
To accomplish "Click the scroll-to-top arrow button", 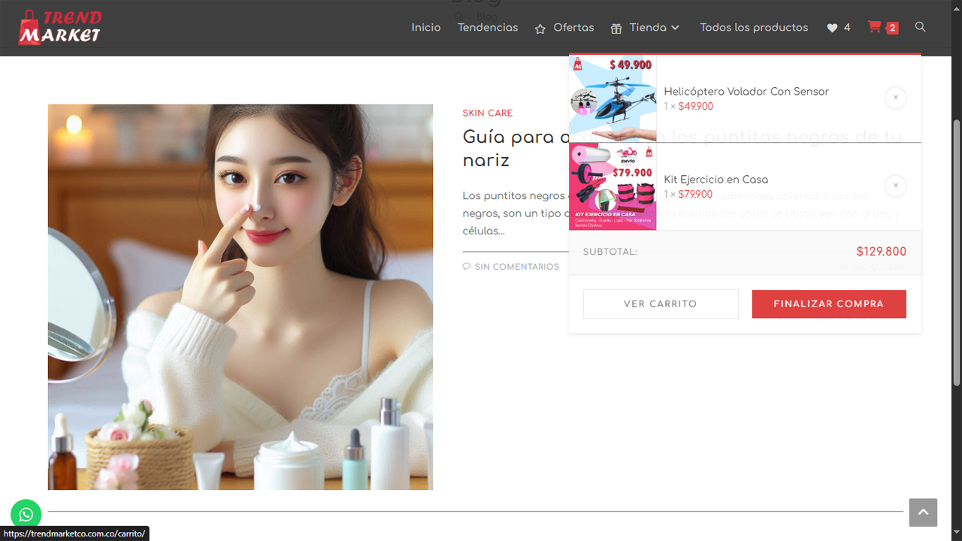I will (923, 512).
